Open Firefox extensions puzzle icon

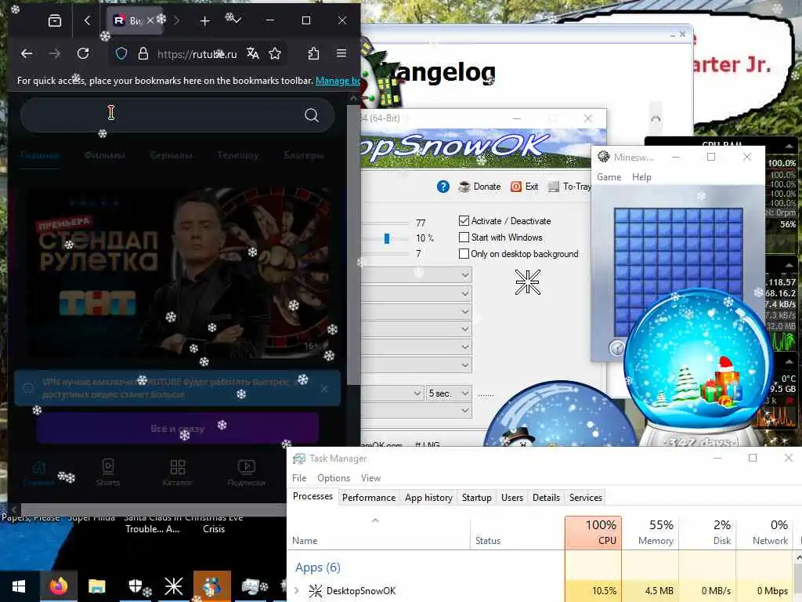tap(313, 53)
